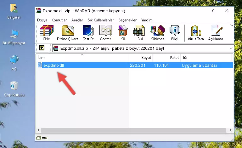Click the WinRAR title bar app icon
The width and height of the screenshot is (242, 148).
(38, 10)
